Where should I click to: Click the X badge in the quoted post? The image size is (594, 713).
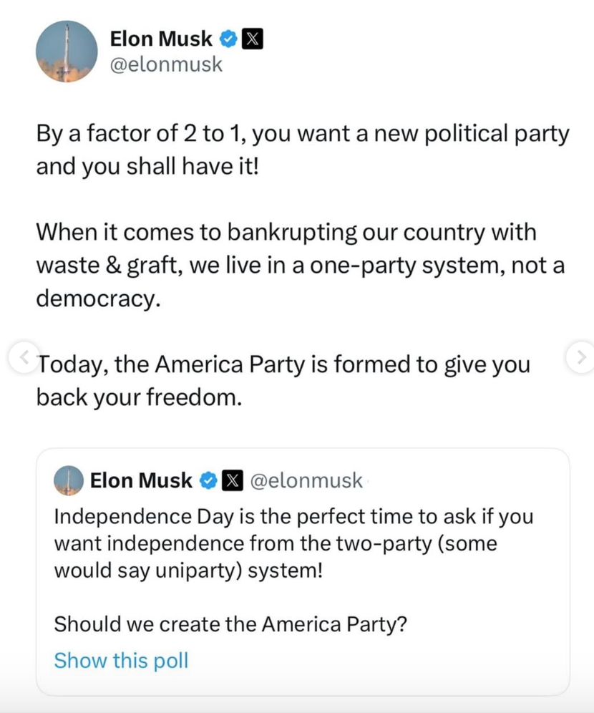pyautogui.click(x=230, y=480)
